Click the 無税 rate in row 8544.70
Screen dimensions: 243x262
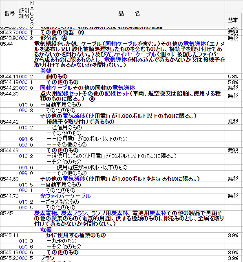tap(233, 196)
